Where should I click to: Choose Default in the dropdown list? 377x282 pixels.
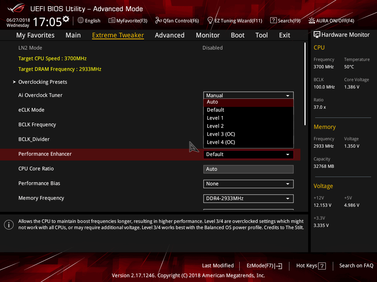pos(249,110)
